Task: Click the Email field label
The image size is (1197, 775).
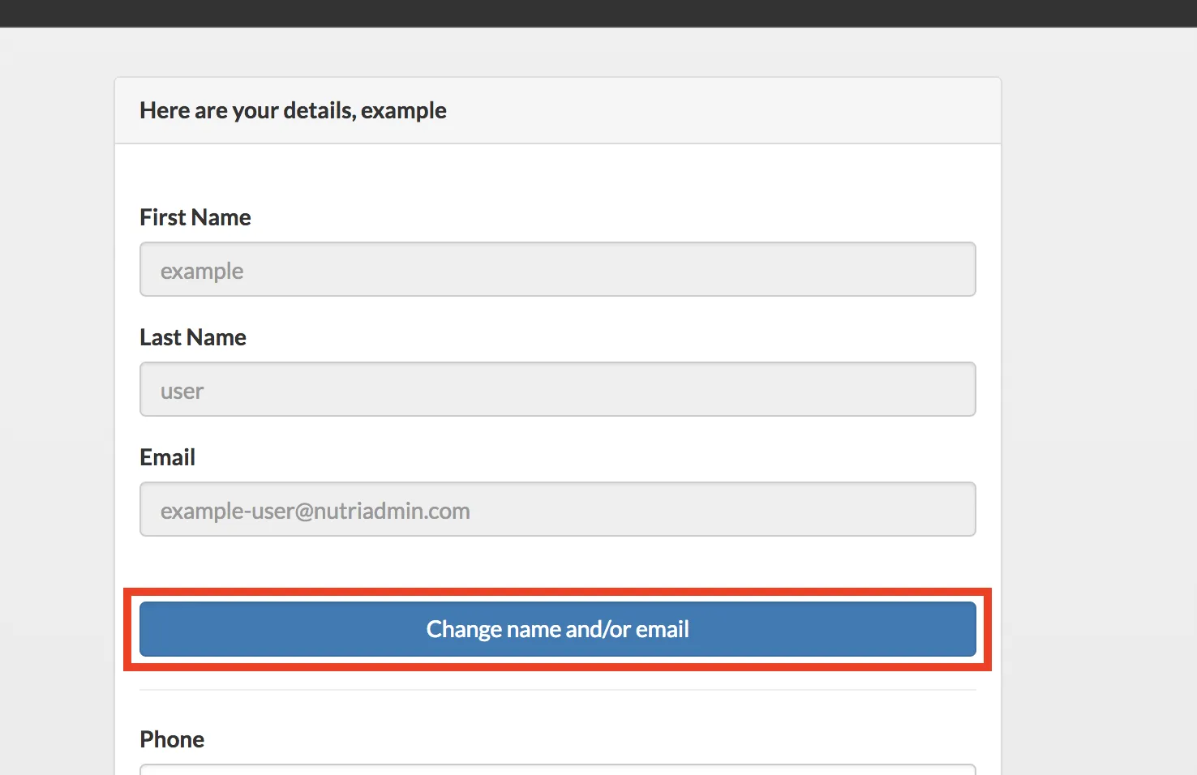Action: (167, 457)
